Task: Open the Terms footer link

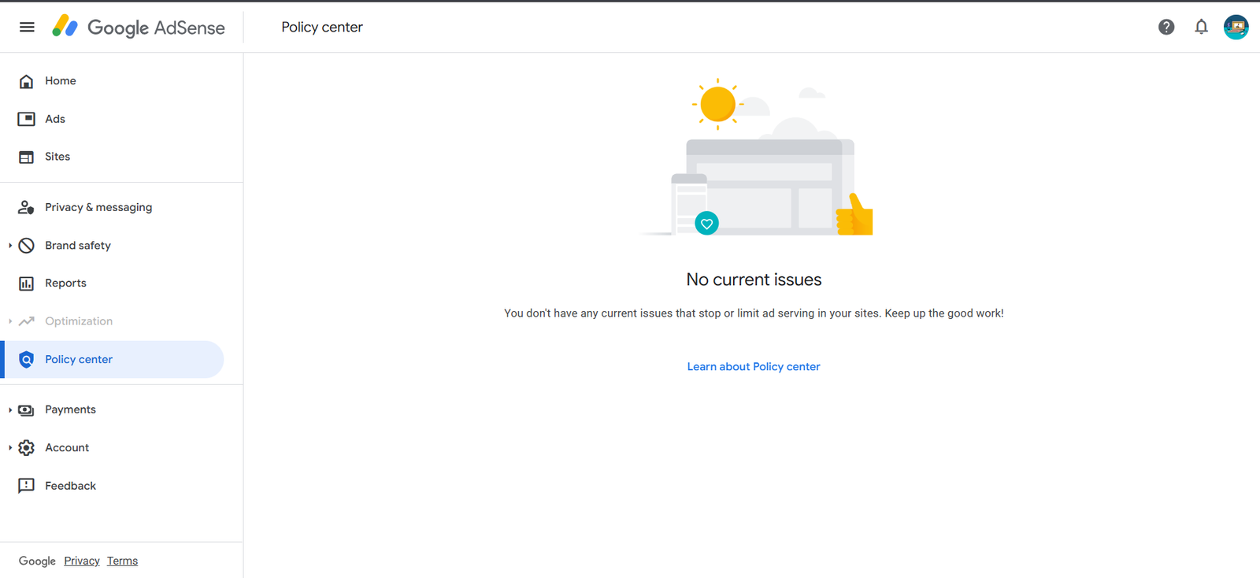Action: [x=122, y=561]
